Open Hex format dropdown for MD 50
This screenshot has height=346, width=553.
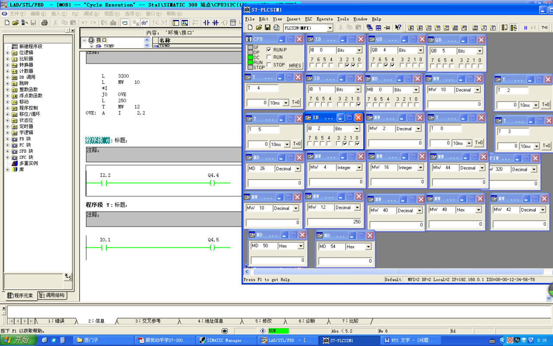pyautogui.click(x=301, y=246)
